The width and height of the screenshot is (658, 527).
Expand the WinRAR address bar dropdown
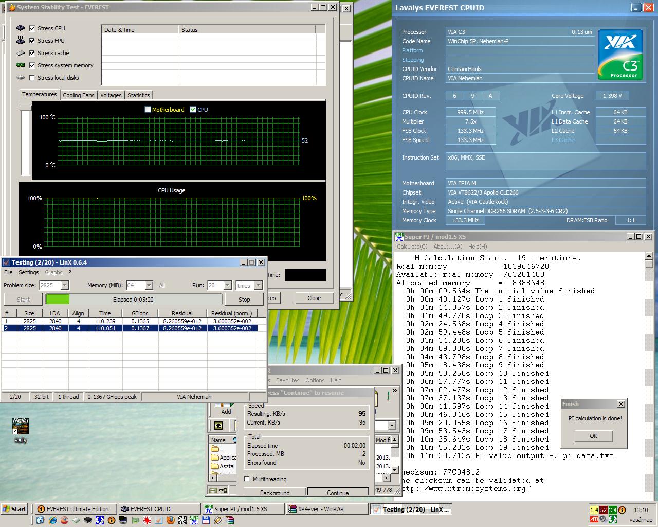pos(392,426)
